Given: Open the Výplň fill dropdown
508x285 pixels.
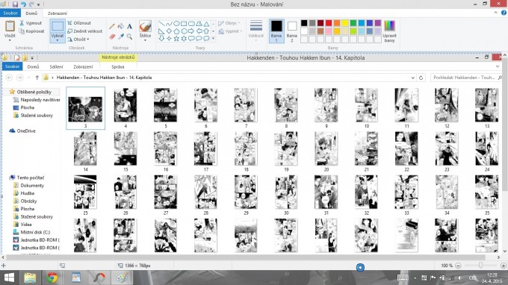Looking at the screenshot, I should [230, 31].
